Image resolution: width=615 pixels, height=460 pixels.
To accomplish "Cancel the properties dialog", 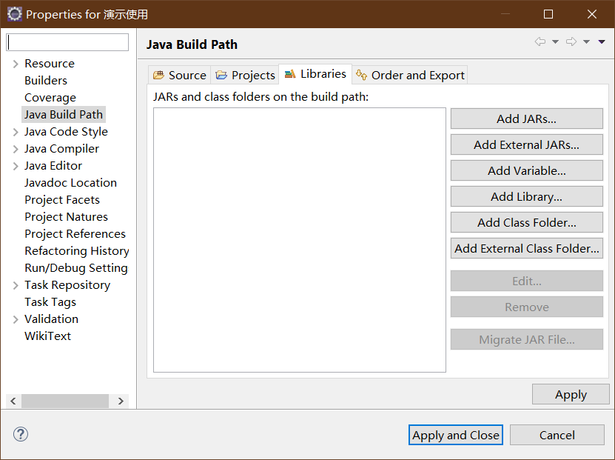I will point(557,435).
